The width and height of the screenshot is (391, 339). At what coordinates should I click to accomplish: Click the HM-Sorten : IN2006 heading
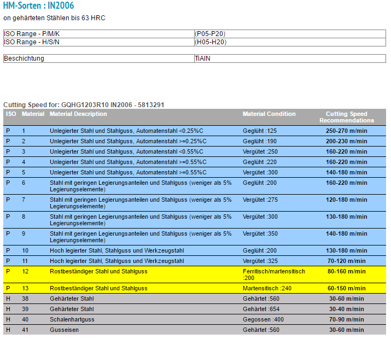tap(38, 5)
